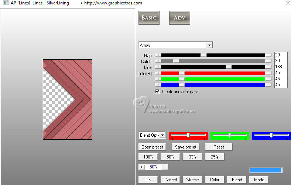Screen dimensions: 291x185
Task: Click the Open preset button
Action: pyautogui.click(x=152, y=147)
